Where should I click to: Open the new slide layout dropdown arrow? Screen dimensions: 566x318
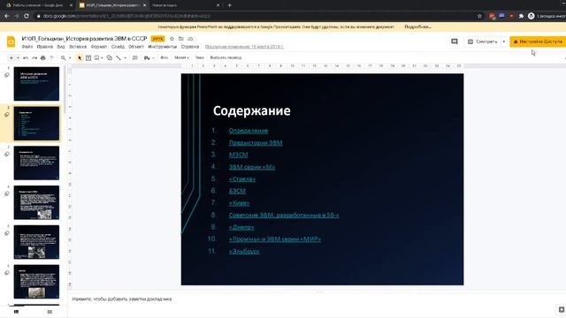18,57
